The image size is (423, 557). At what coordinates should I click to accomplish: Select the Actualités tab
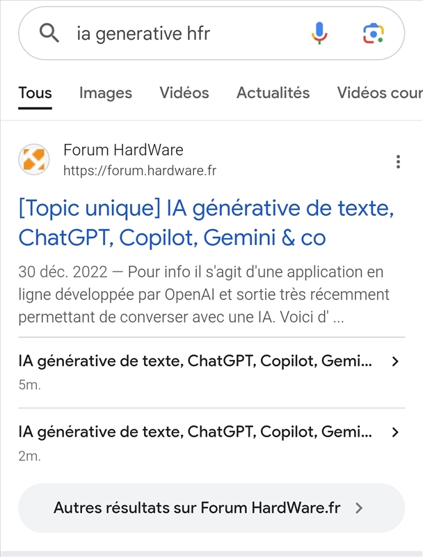point(273,93)
